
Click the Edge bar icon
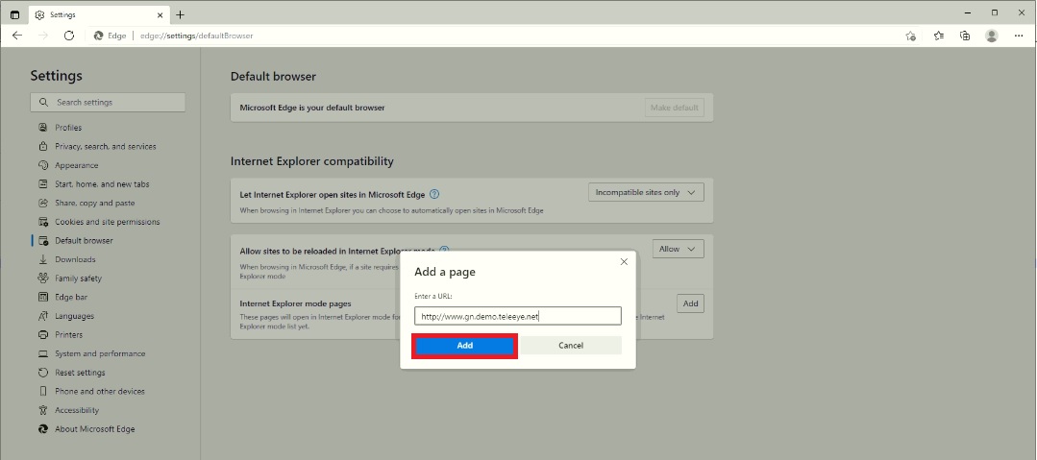[x=43, y=298]
